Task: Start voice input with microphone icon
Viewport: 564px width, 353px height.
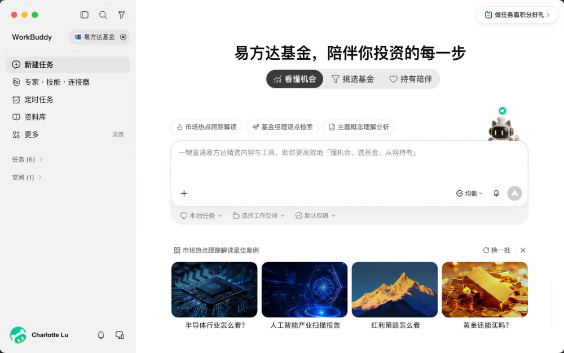Action: coord(496,193)
